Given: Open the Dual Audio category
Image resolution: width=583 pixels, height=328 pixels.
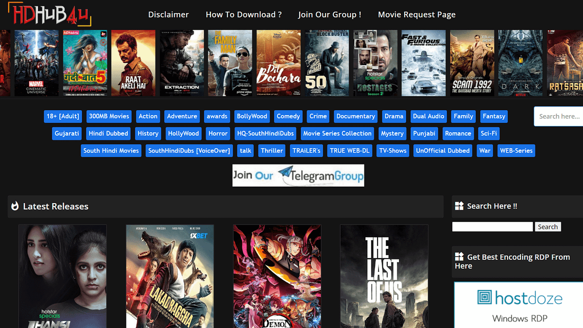Looking at the screenshot, I should tap(429, 117).
